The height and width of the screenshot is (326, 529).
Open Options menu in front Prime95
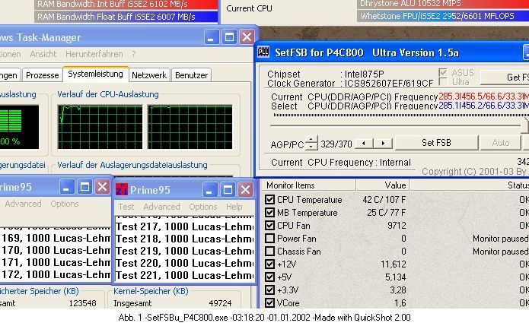[x=203, y=207]
